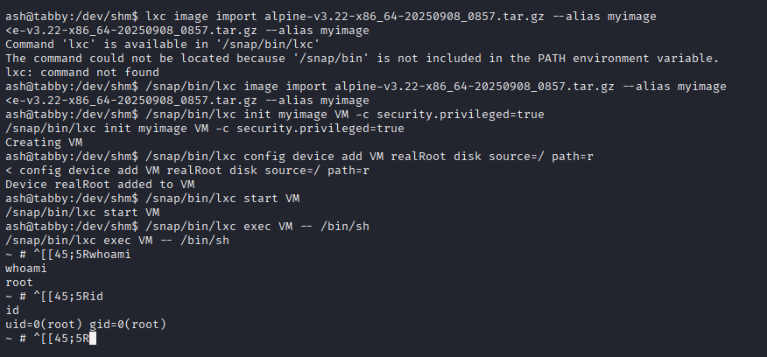This screenshot has width=767, height=357.
Task: Click 'Device realRoot added to VM' text
Action: coord(100,185)
